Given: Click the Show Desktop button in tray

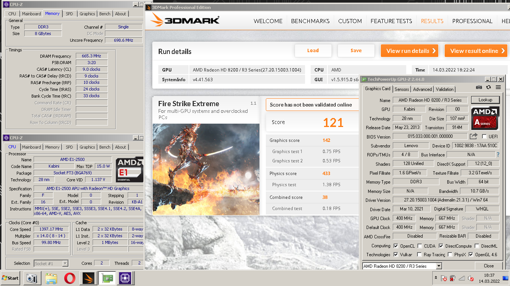Looking at the screenshot, I should 506,278.
